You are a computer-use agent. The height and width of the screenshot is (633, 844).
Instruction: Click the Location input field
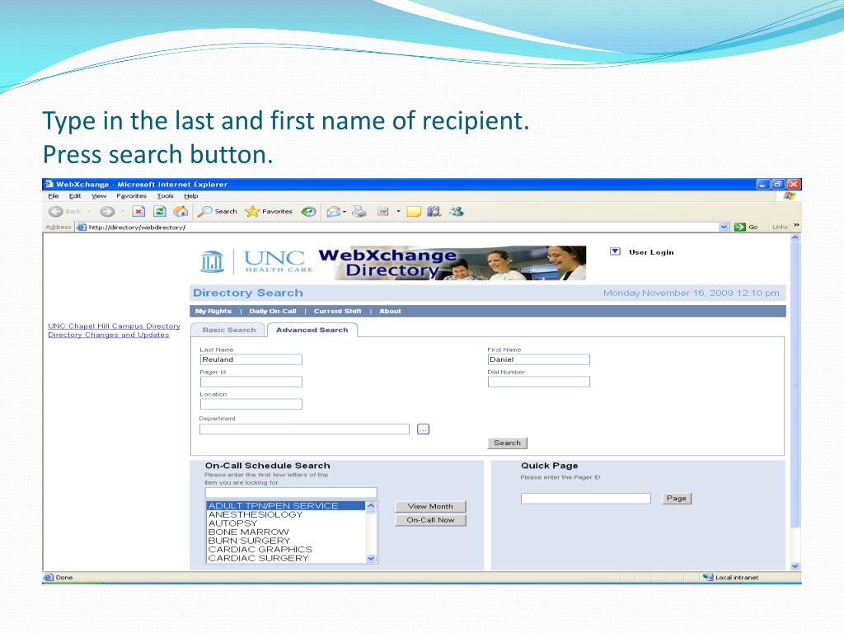pyautogui.click(x=251, y=404)
